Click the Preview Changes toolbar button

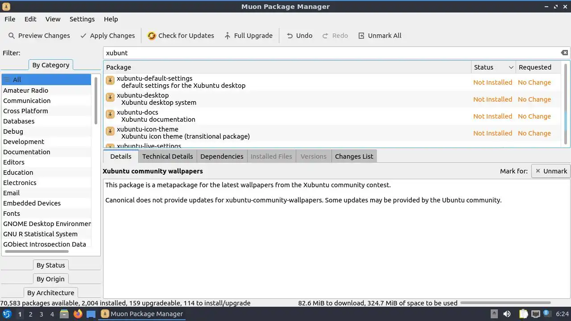tap(39, 36)
